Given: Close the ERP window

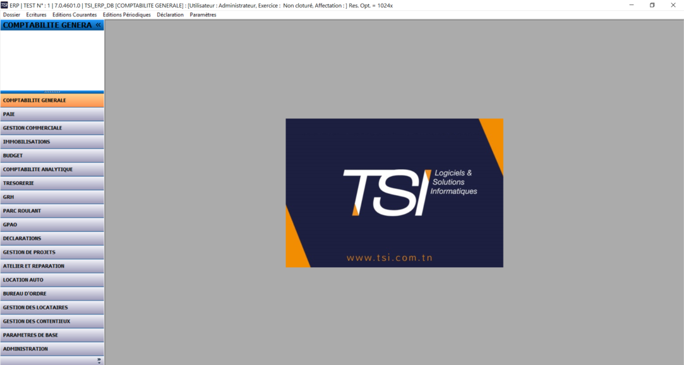Looking at the screenshot, I should [673, 5].
